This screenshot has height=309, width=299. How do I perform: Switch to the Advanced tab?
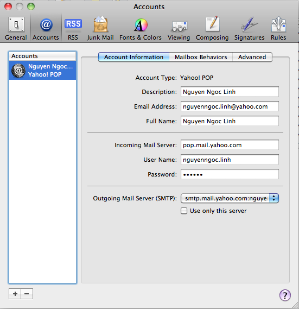point(252,57)
